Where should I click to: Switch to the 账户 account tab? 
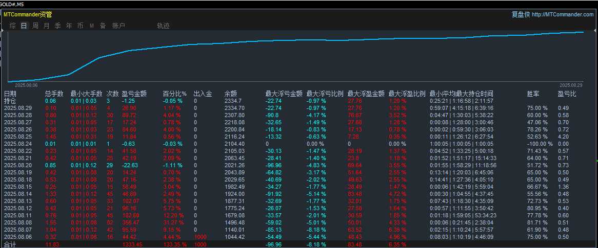(118, 26)
